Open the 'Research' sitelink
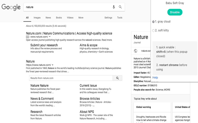 (37, 112)
